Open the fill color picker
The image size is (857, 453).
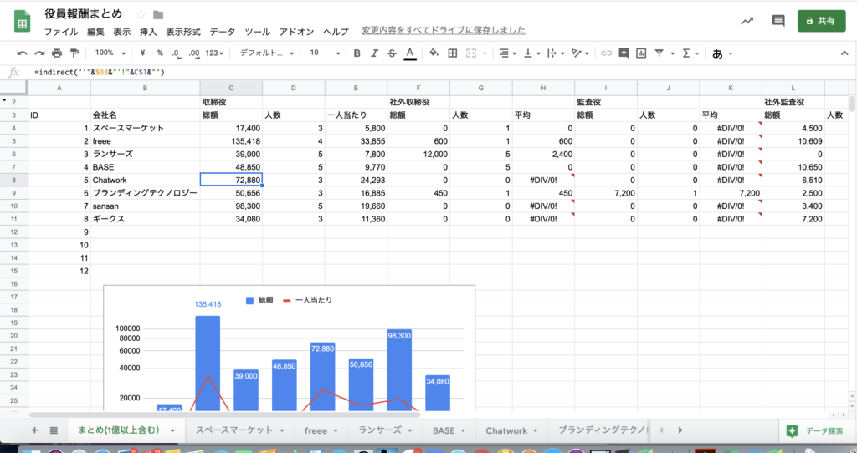pyautogui.click(x=434, y=53)
